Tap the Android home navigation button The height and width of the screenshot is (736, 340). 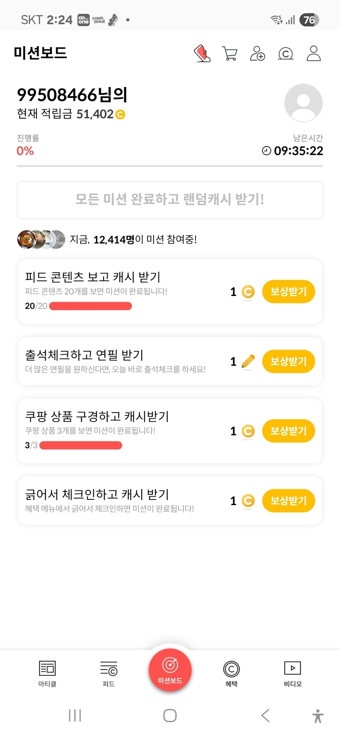click(170, 716)
